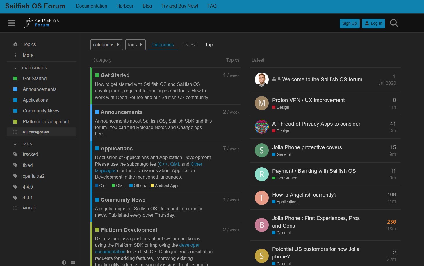The image size is (424, 266).
Task: Switch to the Categories tab
Action: coord(163,45)
